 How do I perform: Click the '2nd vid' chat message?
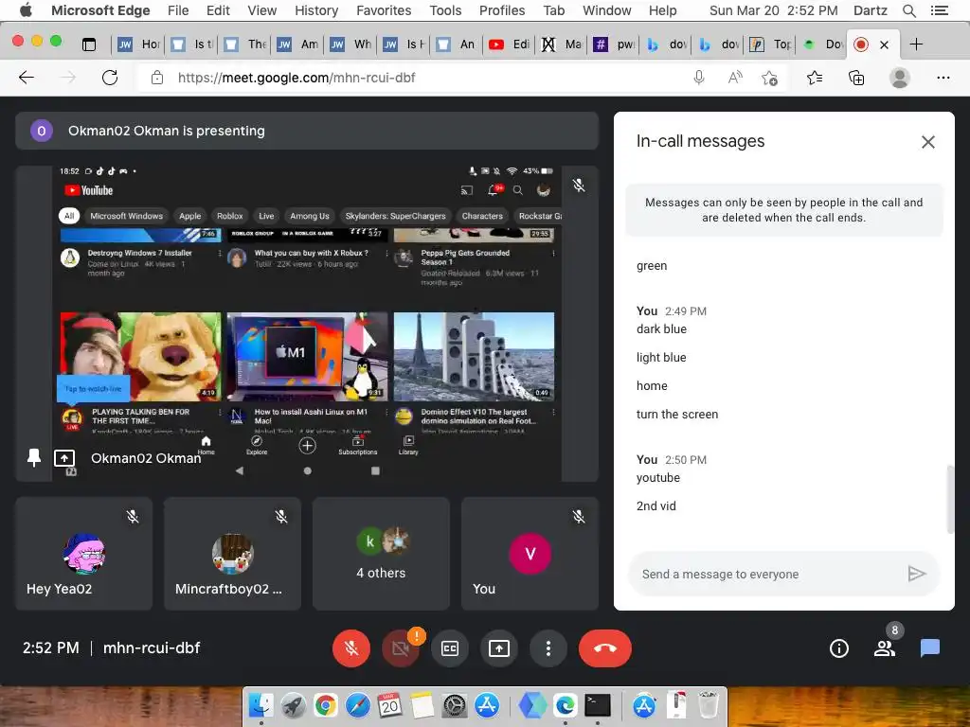(x=656, y=505)
